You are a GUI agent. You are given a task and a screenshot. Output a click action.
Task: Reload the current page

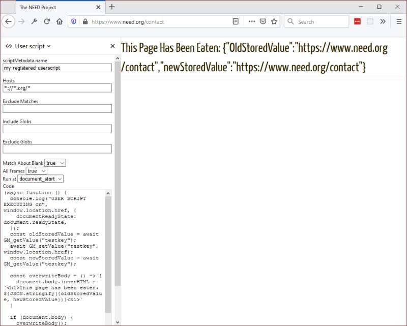click(x=46, y=22)
